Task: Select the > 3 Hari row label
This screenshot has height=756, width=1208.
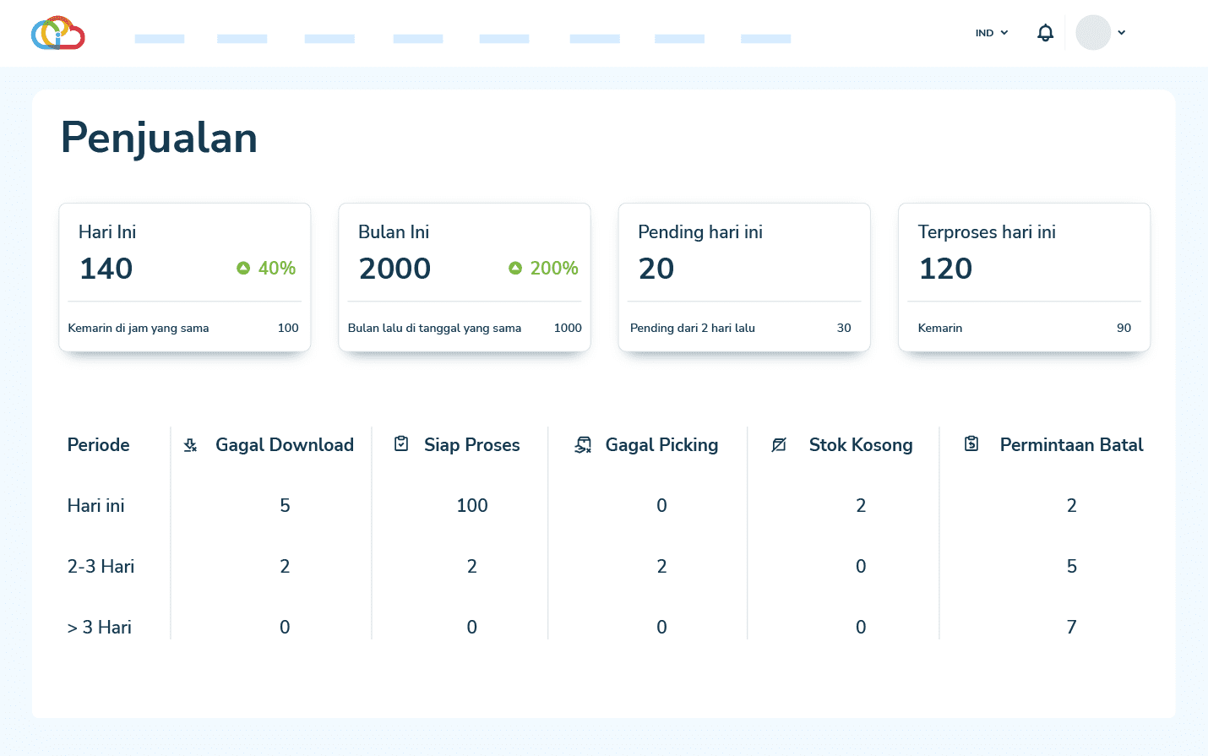Action: [x=100, y=628]
